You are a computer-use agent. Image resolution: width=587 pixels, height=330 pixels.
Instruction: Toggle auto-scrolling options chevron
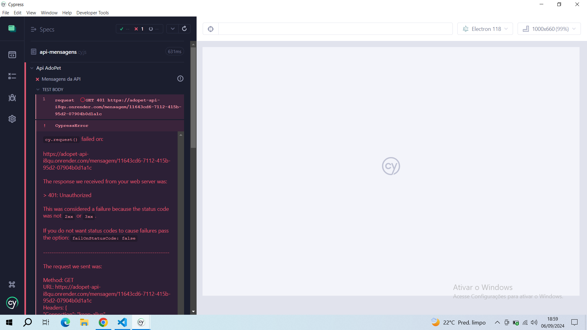[173, 29]
